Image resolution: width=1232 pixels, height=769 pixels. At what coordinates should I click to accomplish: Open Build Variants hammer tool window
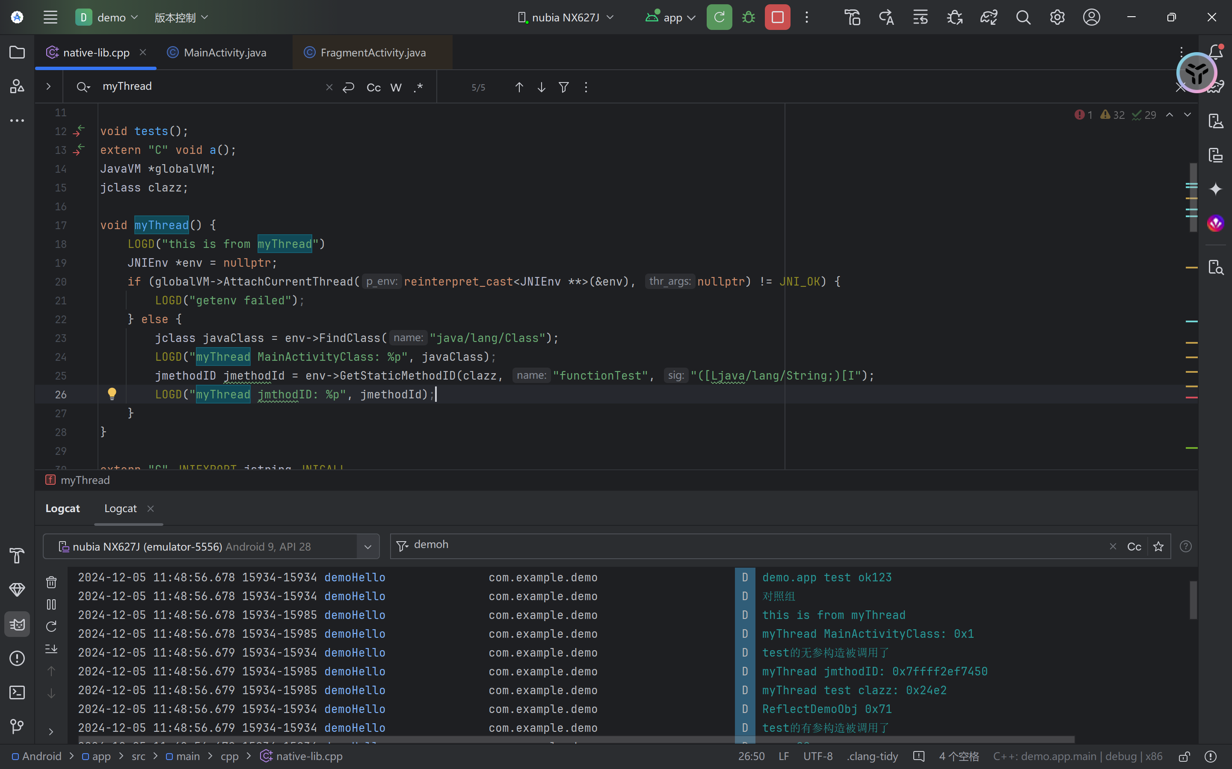[17, 556]
